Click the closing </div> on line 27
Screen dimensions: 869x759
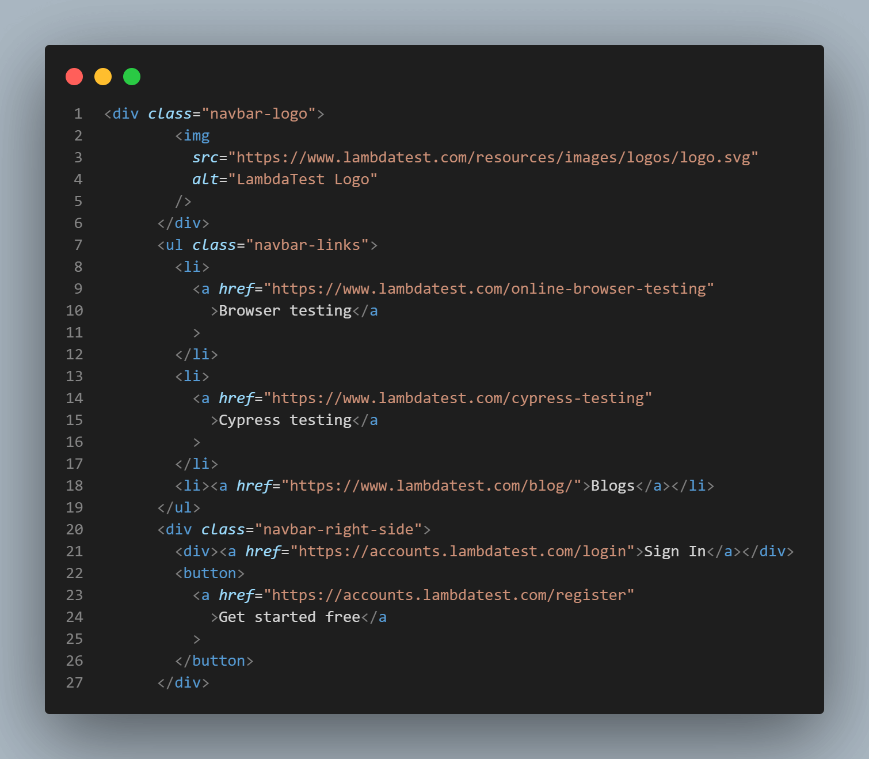click(x=183, y=683)
